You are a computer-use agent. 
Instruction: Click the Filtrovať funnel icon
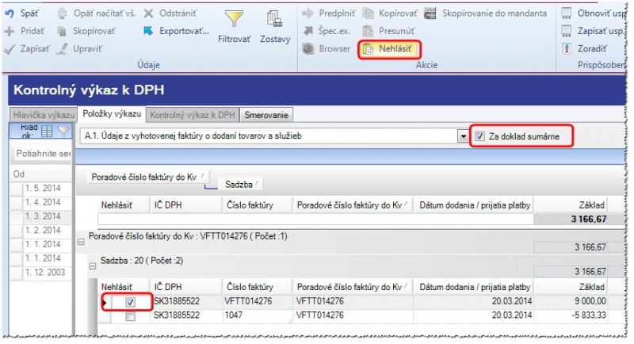coord(234,21)
